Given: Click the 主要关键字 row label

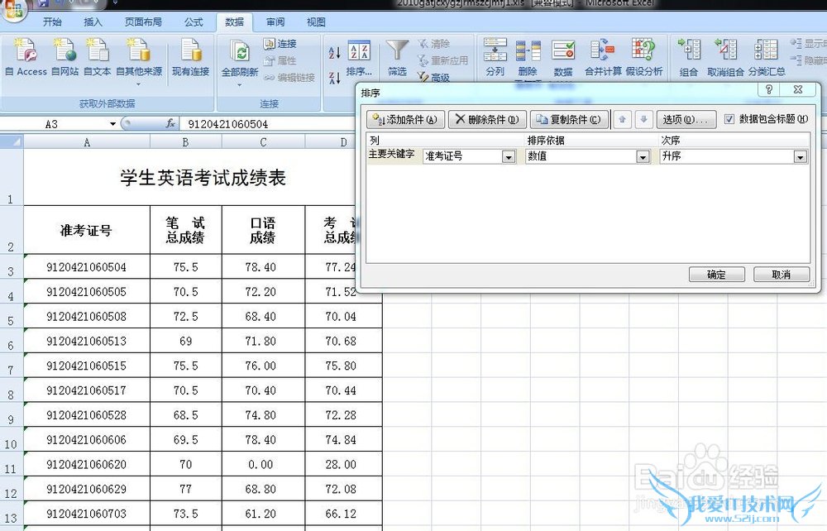Looking at the screenshot, I should 391,155.
